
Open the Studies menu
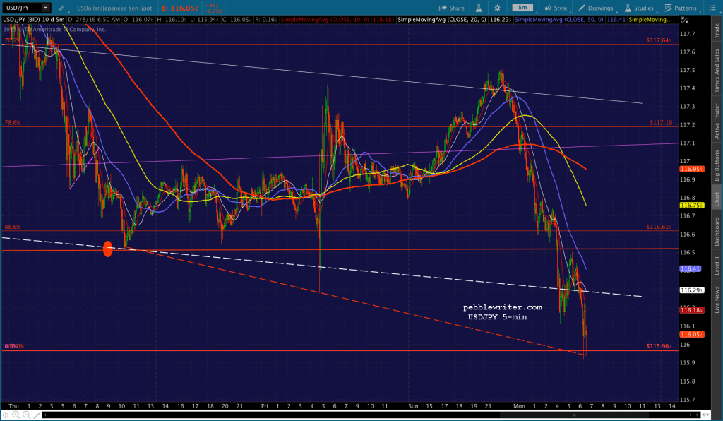(639, 8)
